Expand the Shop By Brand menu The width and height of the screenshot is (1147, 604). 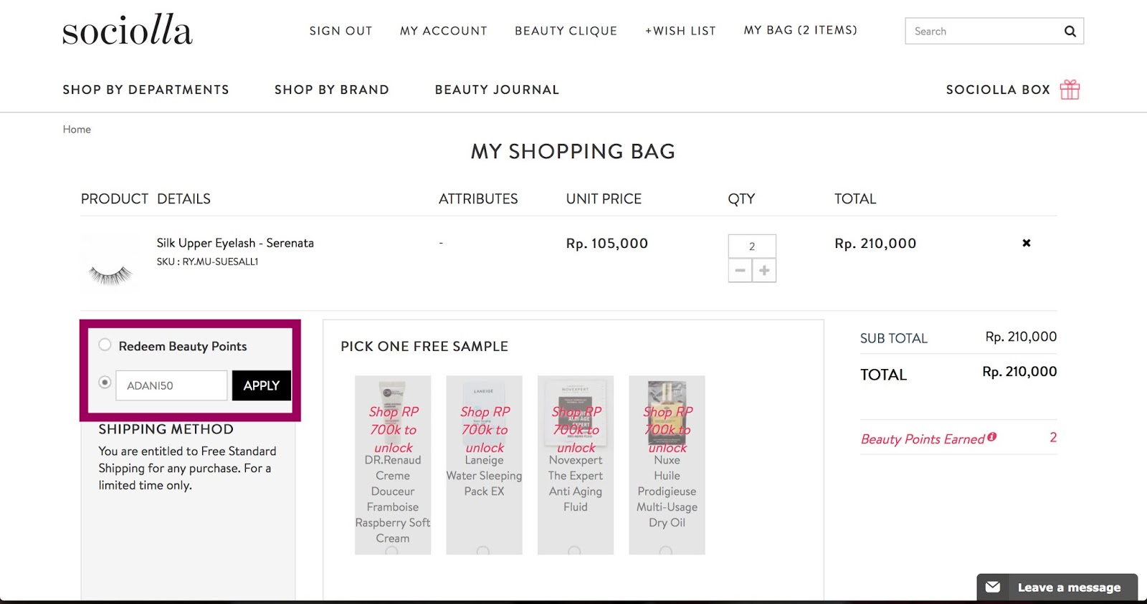(x=331, y=90)
